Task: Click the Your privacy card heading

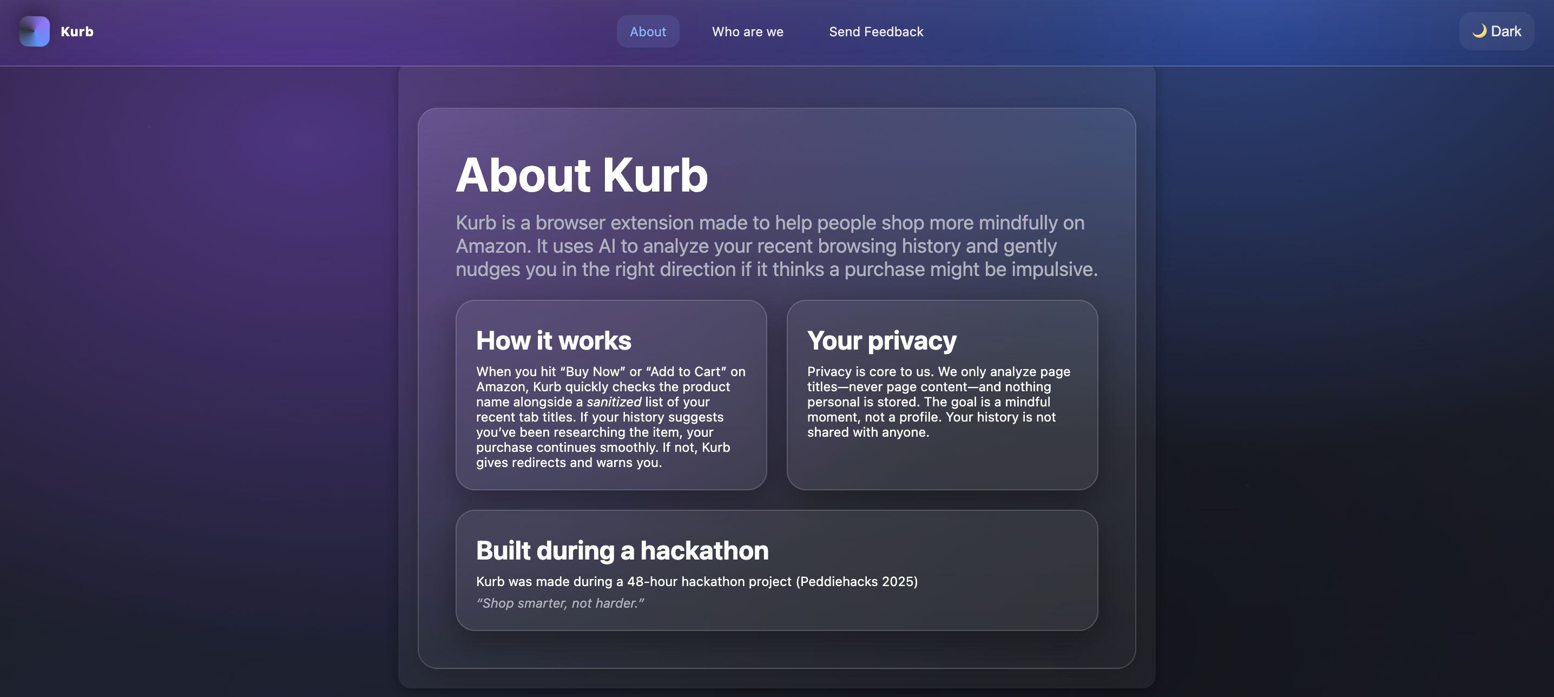Action: (881, 340)
